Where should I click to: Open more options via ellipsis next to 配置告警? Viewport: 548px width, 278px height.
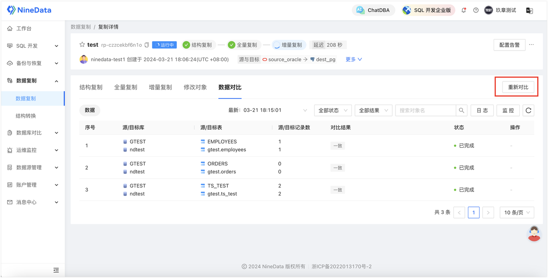coord(532,44)
